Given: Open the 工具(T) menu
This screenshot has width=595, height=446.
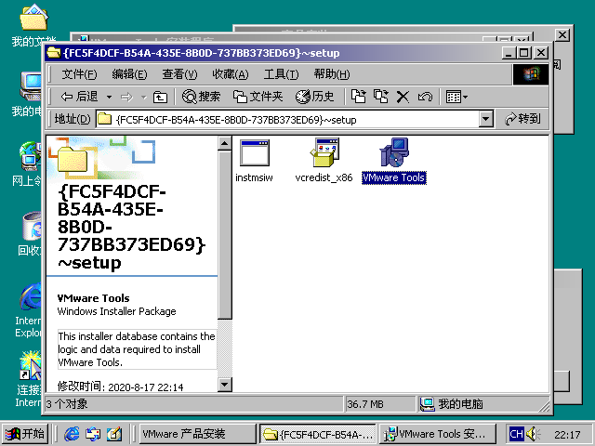Looking at the screenshot, I should tap(281, 74).
